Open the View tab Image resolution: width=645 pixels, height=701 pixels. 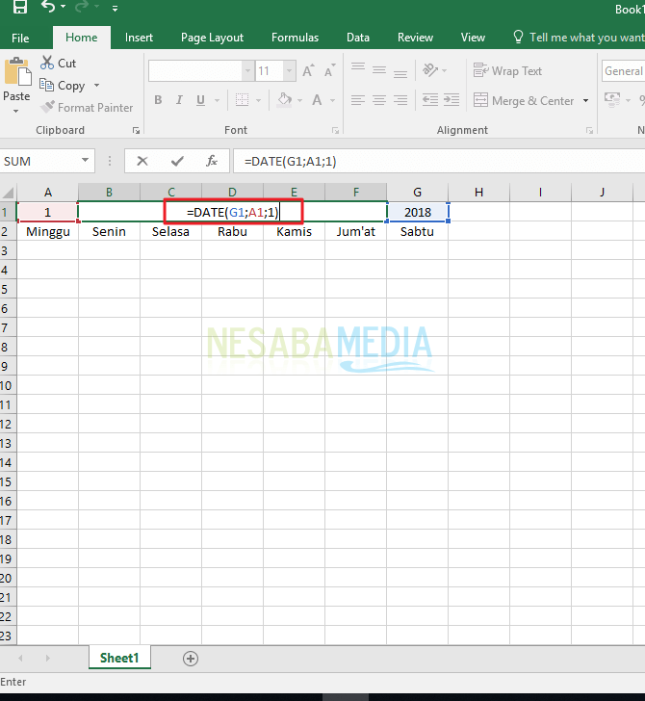[x=473, y=38]
